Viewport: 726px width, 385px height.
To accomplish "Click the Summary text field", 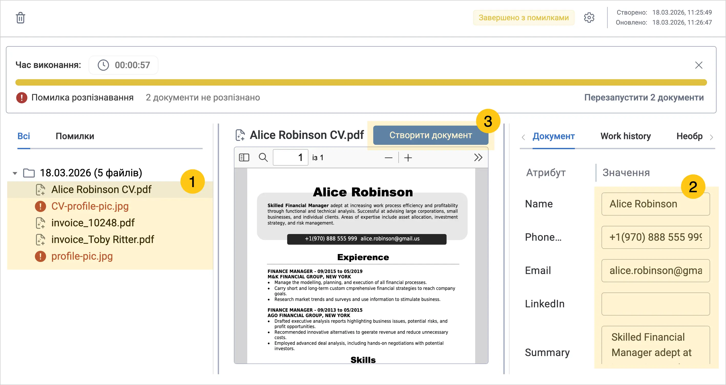I will 655,345.
